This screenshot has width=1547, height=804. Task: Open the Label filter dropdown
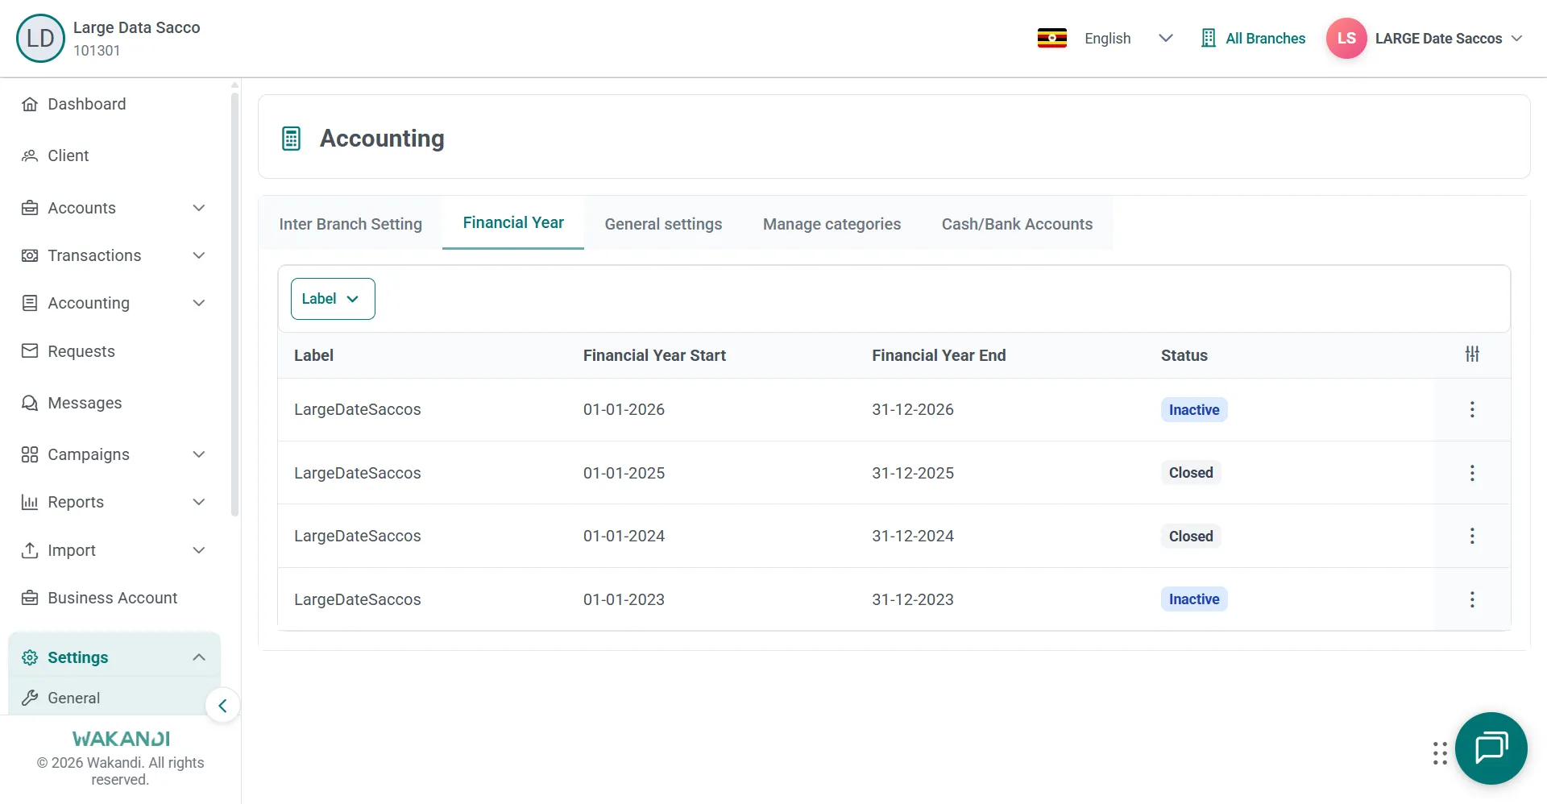[333, 299]
